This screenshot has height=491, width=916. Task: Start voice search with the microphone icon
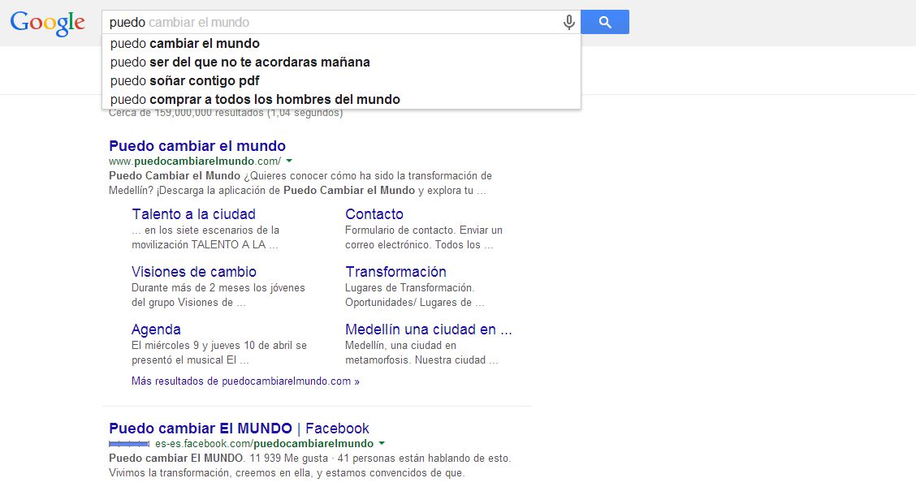click(568, 22)
